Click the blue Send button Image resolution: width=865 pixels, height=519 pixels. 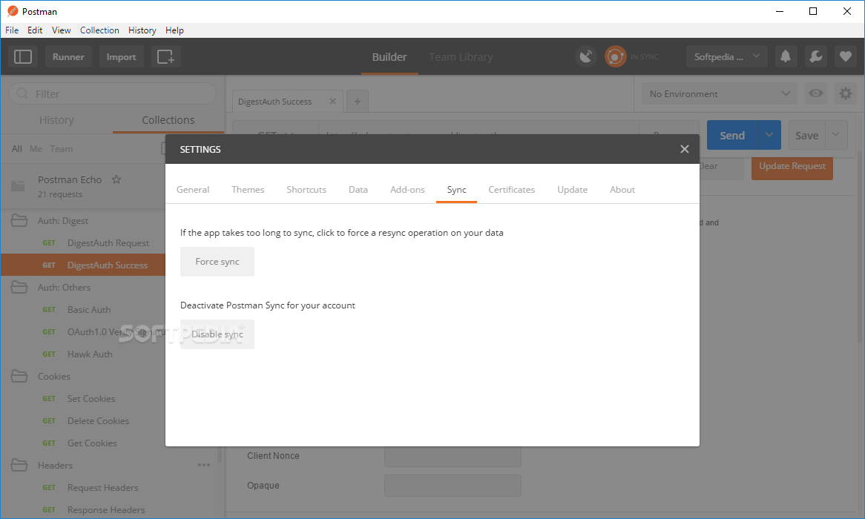pyautogui.click(x=733, y=135)
